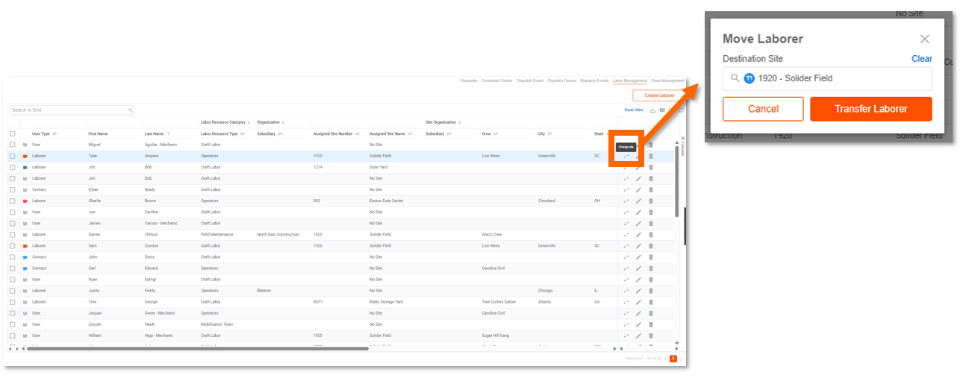Change site for Jaquan Green row

(626, 313)
